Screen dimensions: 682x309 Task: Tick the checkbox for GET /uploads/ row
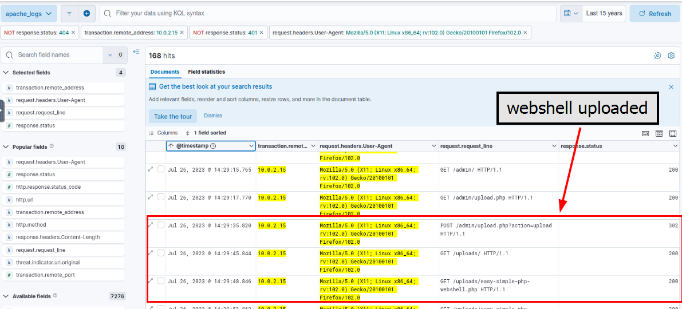pos(161,253)
